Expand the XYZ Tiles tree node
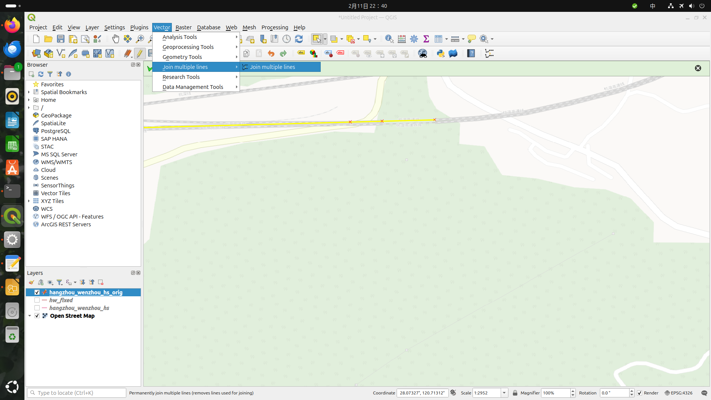Screen dimensions: 711x400 29,201
